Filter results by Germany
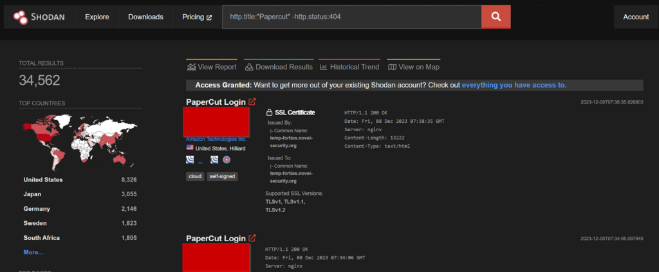659x272 pixels. [37, 208]
